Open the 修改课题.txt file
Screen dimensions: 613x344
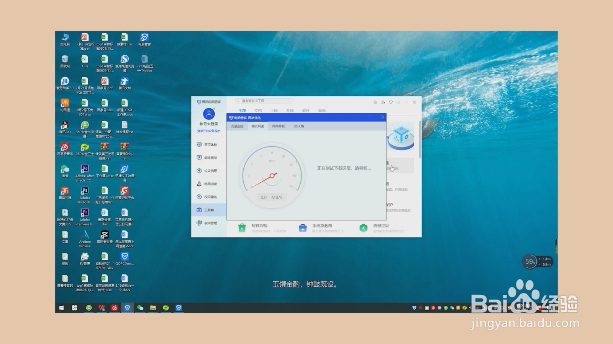[x=125, y=127]
